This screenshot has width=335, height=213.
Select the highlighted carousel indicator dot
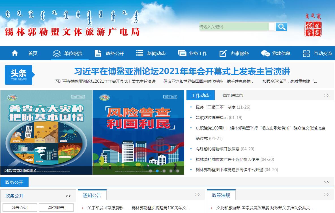[157, 171]
